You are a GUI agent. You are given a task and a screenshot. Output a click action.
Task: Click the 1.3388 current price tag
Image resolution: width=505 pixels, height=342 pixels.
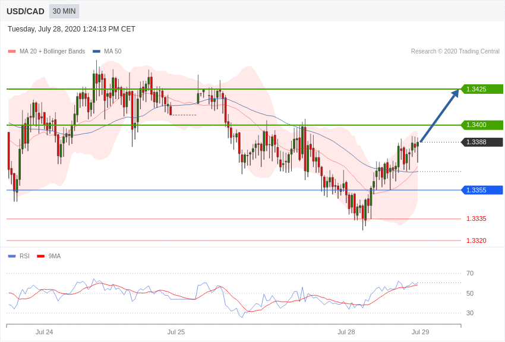tap(482, 142)
